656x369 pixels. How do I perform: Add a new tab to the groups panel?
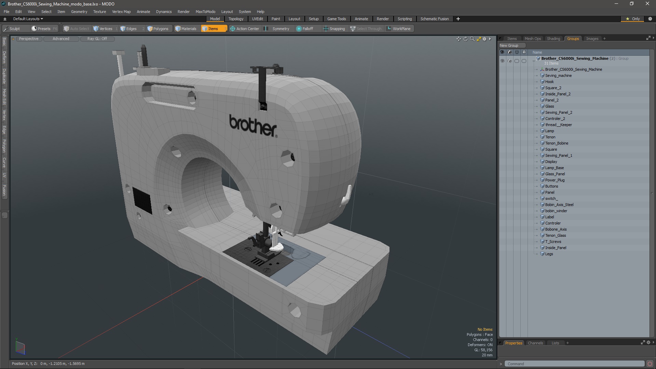point(604,39)
